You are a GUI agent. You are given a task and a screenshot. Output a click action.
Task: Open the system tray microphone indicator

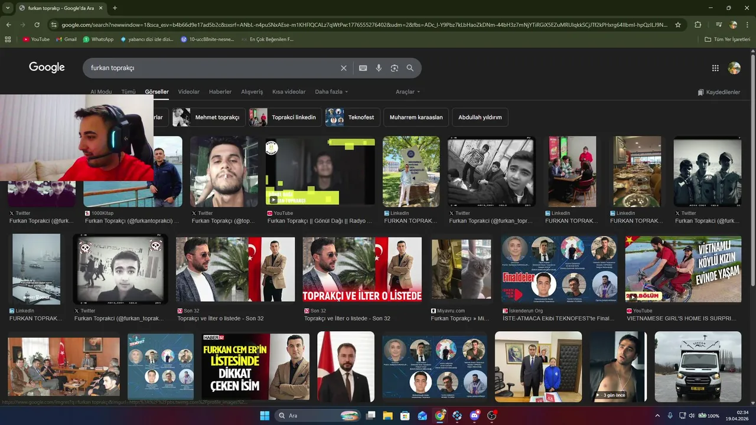pyautogui.click(x=670, y=416)
